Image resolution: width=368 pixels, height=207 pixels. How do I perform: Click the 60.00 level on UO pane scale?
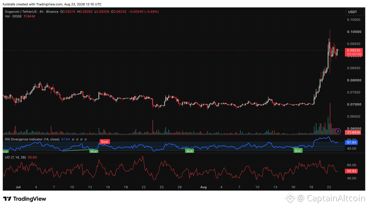pyautogui.click(x=351, y=165)
